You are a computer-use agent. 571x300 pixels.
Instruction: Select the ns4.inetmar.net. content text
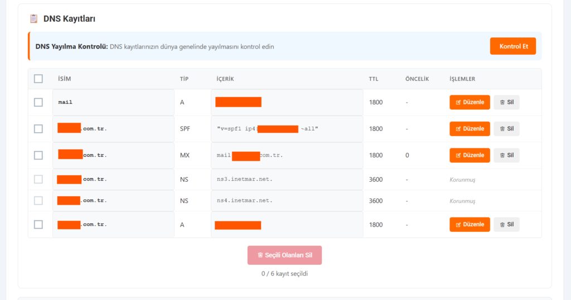(x=245, y=201)
